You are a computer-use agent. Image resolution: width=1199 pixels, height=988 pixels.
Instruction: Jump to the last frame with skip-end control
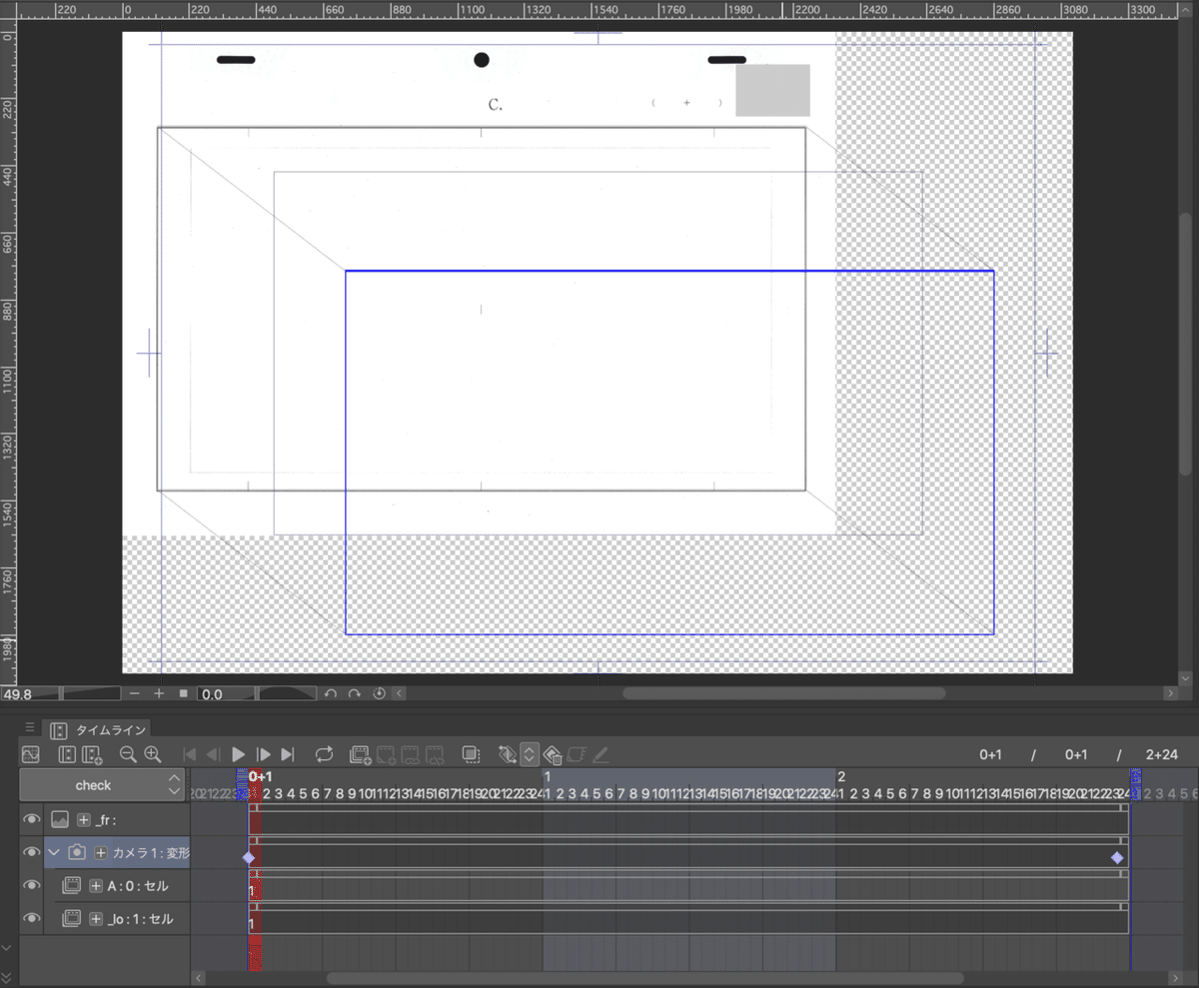tap(288, 754)
